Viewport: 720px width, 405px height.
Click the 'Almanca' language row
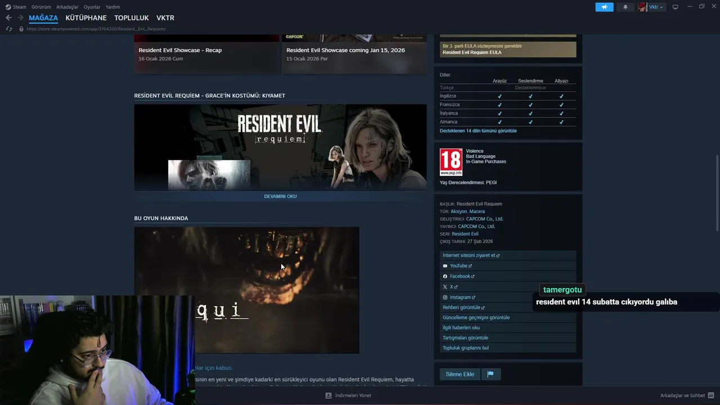tap(508, 122)
